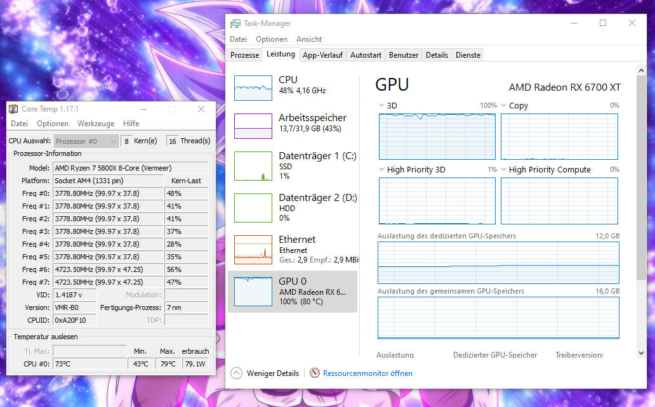Select the Ethernet network entry

click(293, 249)
